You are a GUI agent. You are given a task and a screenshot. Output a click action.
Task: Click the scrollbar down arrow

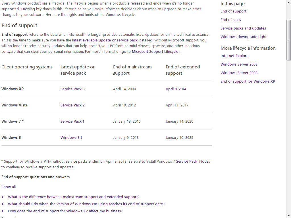click(x=288, y=216)
